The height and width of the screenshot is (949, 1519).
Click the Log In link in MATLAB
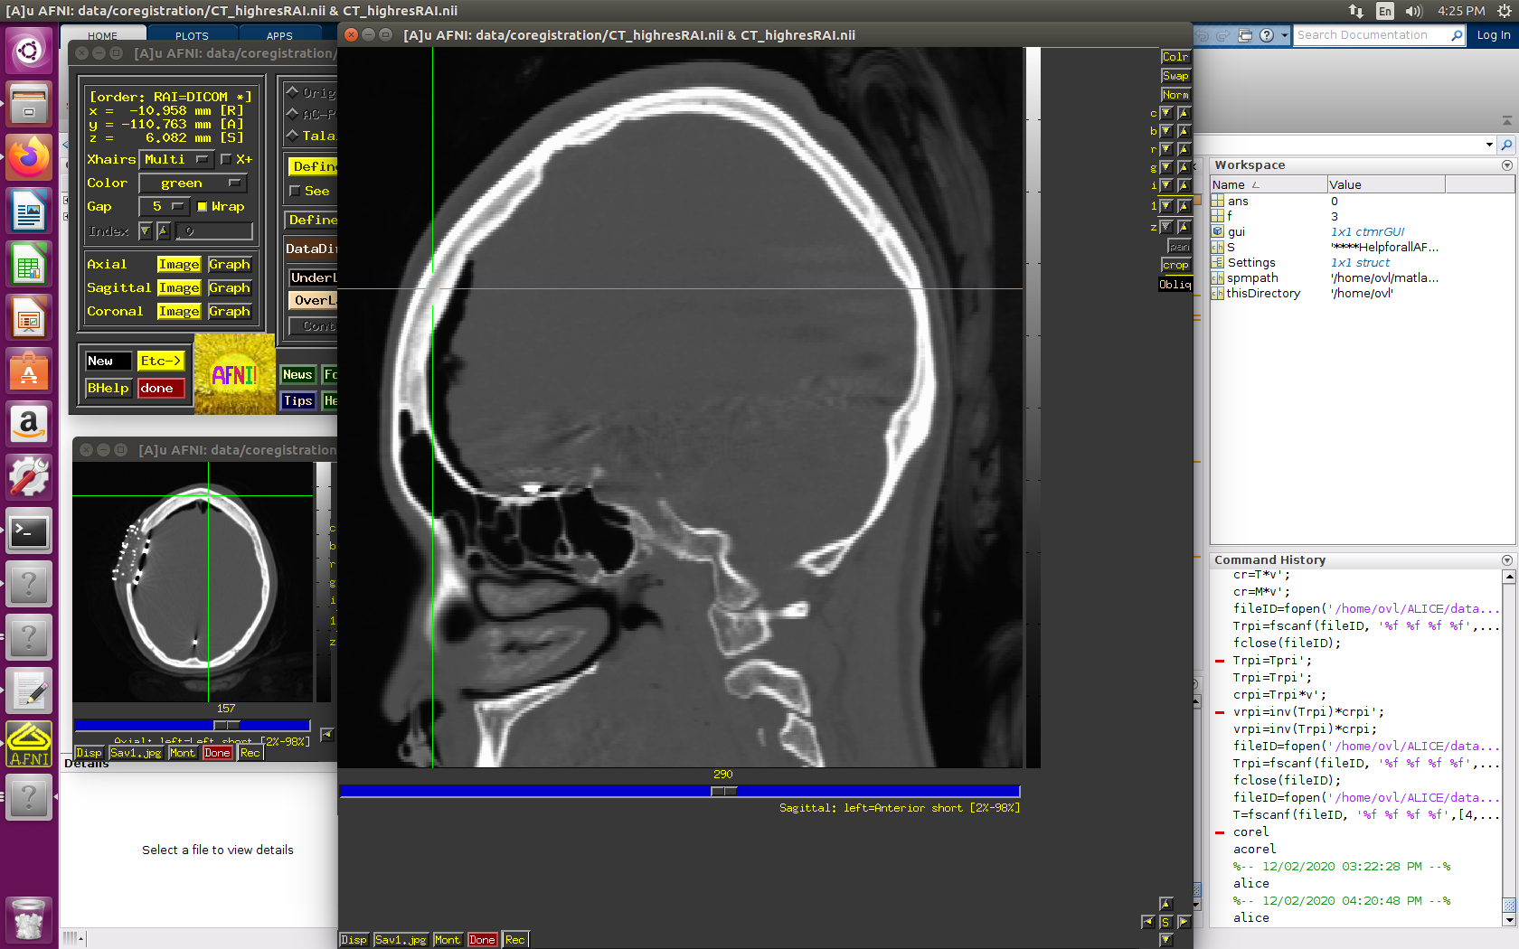point(1493,35)
